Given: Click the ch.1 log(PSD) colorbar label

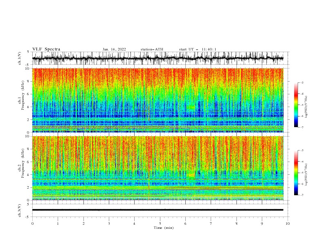Looking at the screenshot, I should (x=306, y=107).
